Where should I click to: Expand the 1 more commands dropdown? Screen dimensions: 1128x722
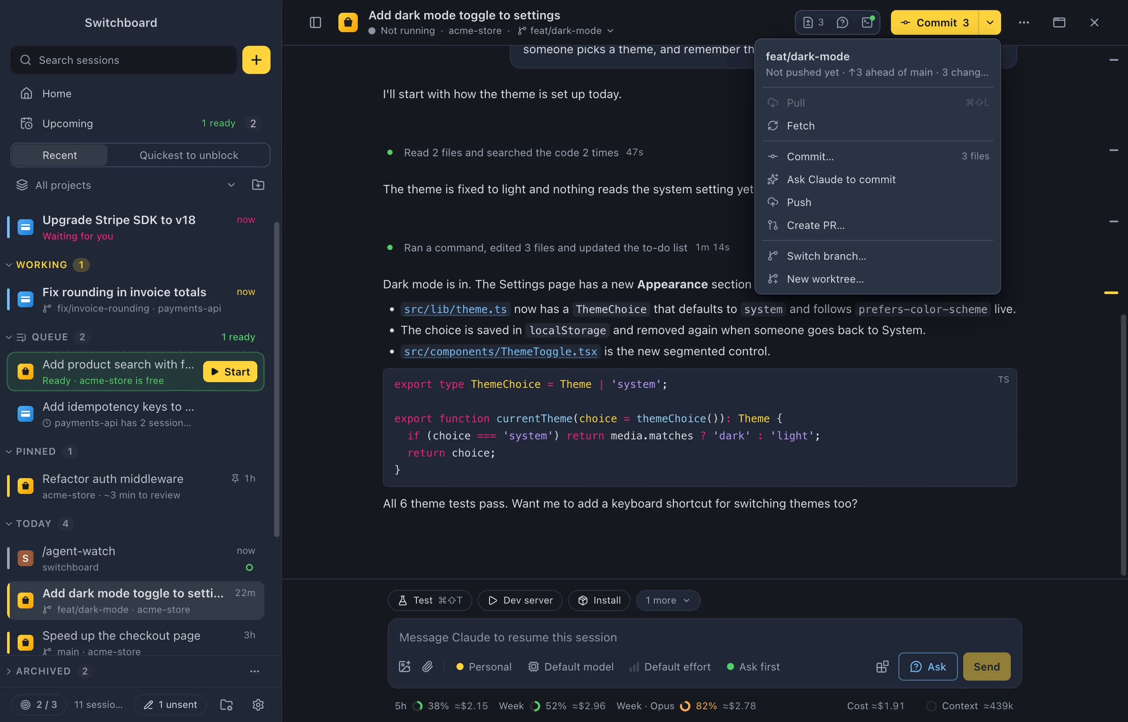point(668,600)
